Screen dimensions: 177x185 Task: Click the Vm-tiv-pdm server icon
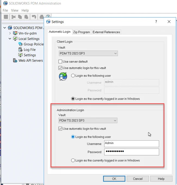[15, 33]
